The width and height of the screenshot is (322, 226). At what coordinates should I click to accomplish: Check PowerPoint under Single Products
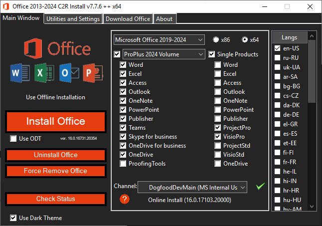(218, 109)
